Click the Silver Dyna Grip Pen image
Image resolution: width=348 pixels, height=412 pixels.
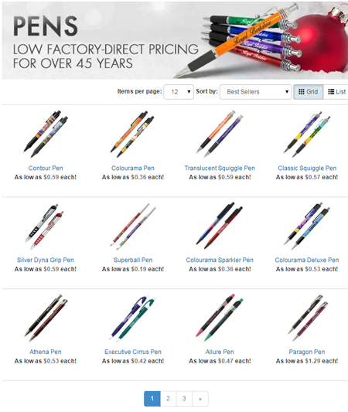46,226
